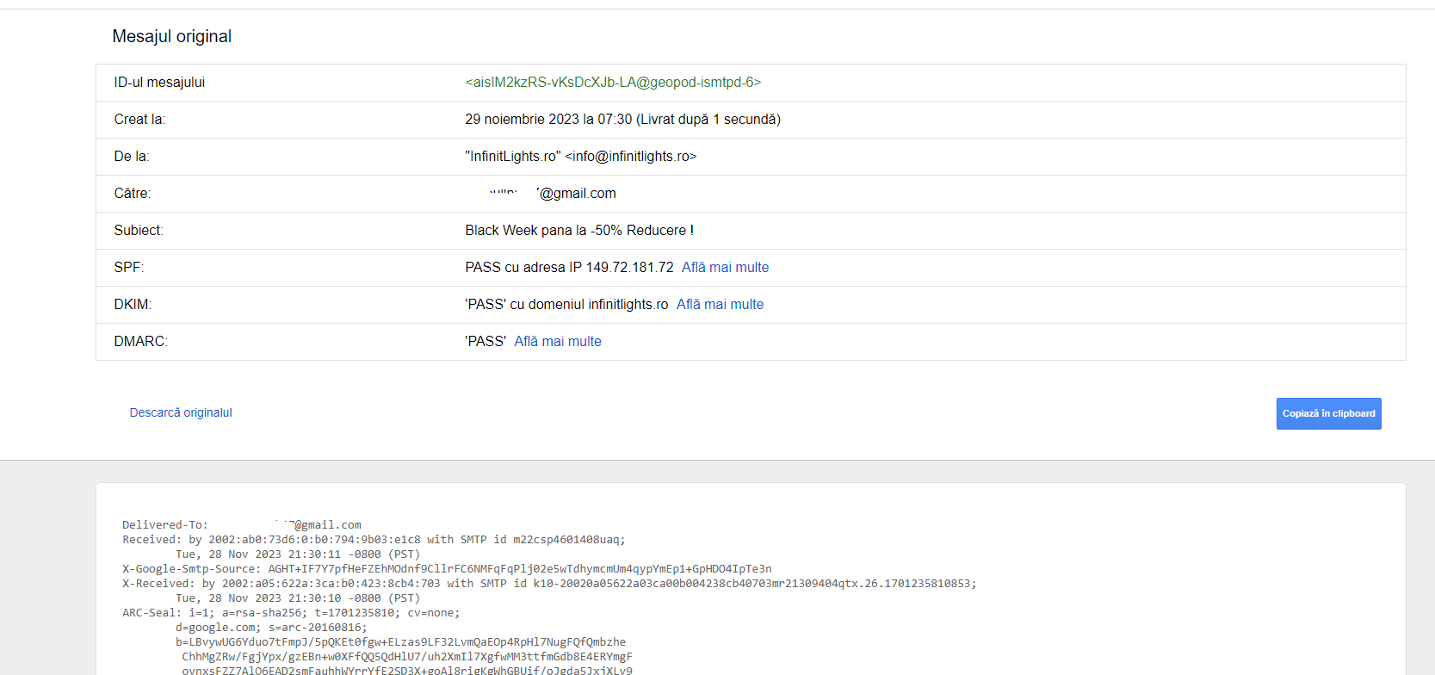This screenshot has width=1435, height=675.
Task: Click the DMARC 'PASS' value
Action: click(486, 342)
